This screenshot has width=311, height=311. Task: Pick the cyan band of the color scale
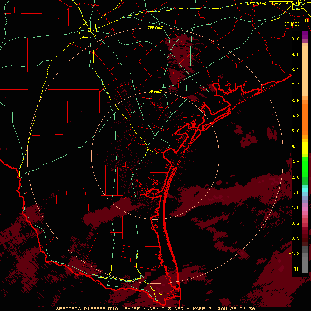(305, 190)
